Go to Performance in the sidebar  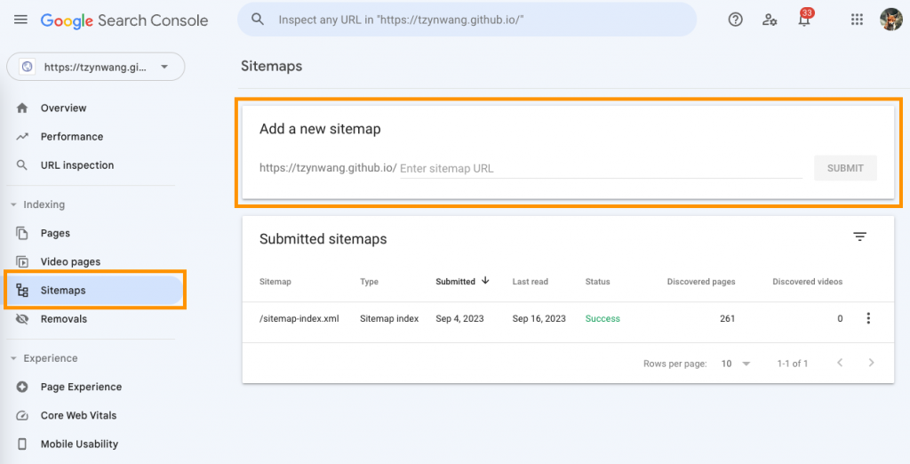(x=72, y=137)
